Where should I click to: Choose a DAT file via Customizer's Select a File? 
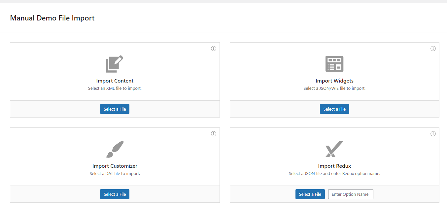(115, 194)
